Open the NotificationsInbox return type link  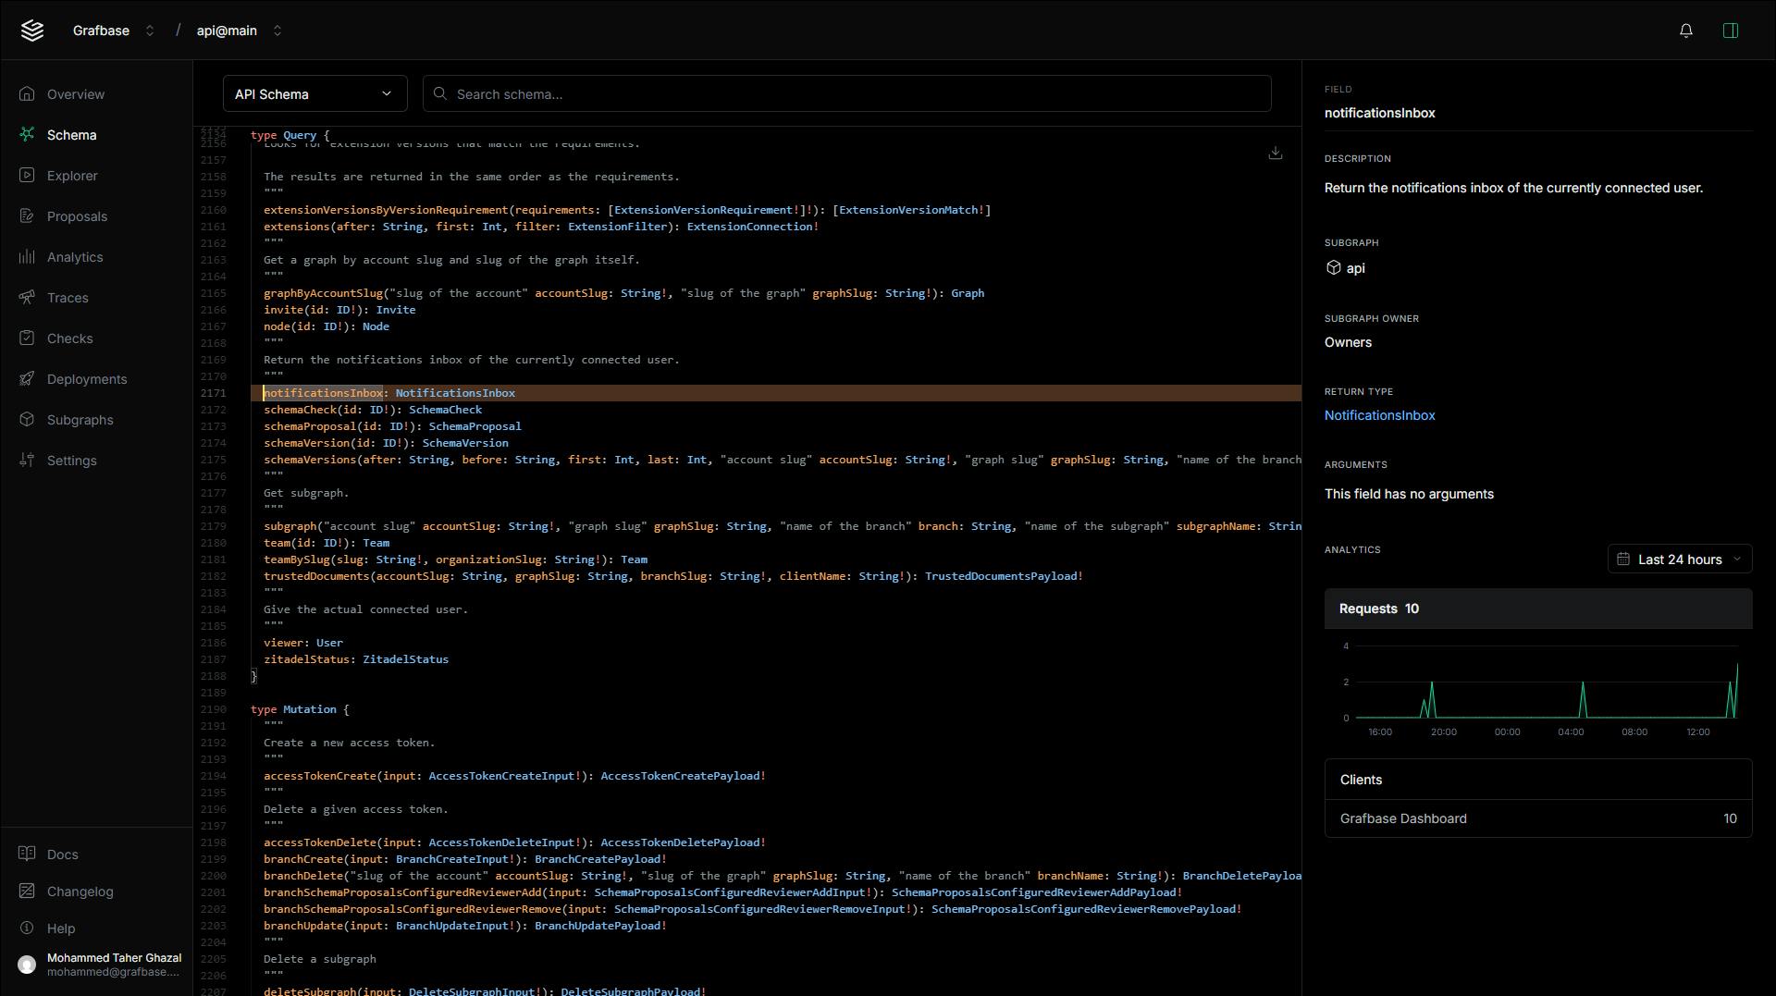(1379, 415)
